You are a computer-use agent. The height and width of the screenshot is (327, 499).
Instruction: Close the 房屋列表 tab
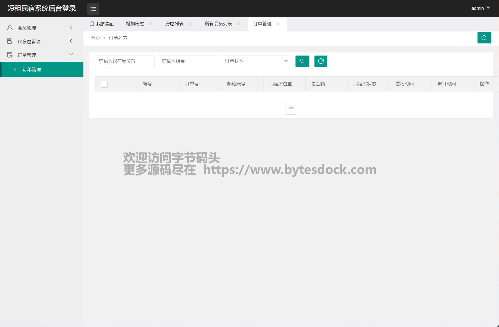(190, 24)
